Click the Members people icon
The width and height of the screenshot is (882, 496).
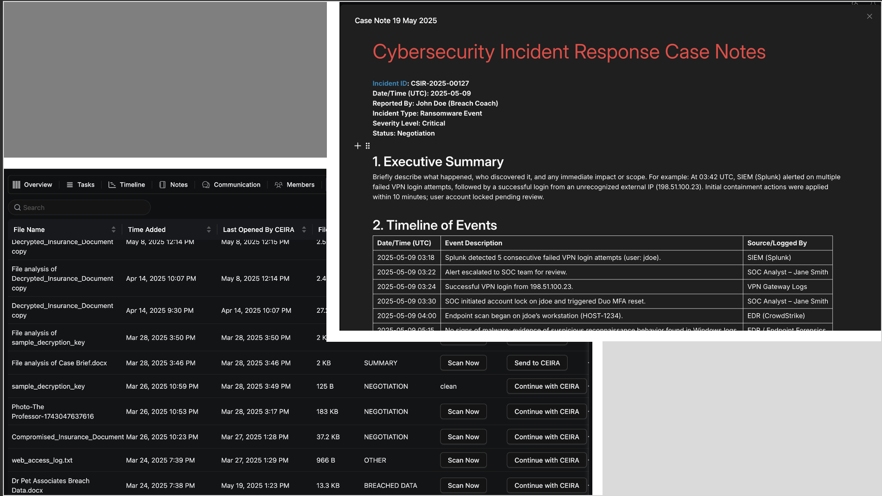click(x=279, y=185)
